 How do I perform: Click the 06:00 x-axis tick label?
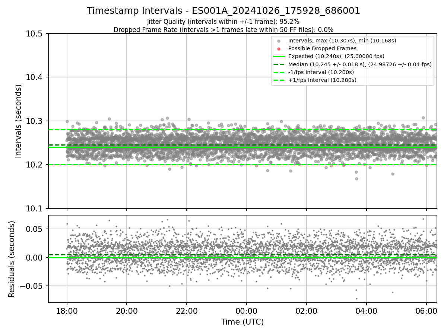point(426,311)
